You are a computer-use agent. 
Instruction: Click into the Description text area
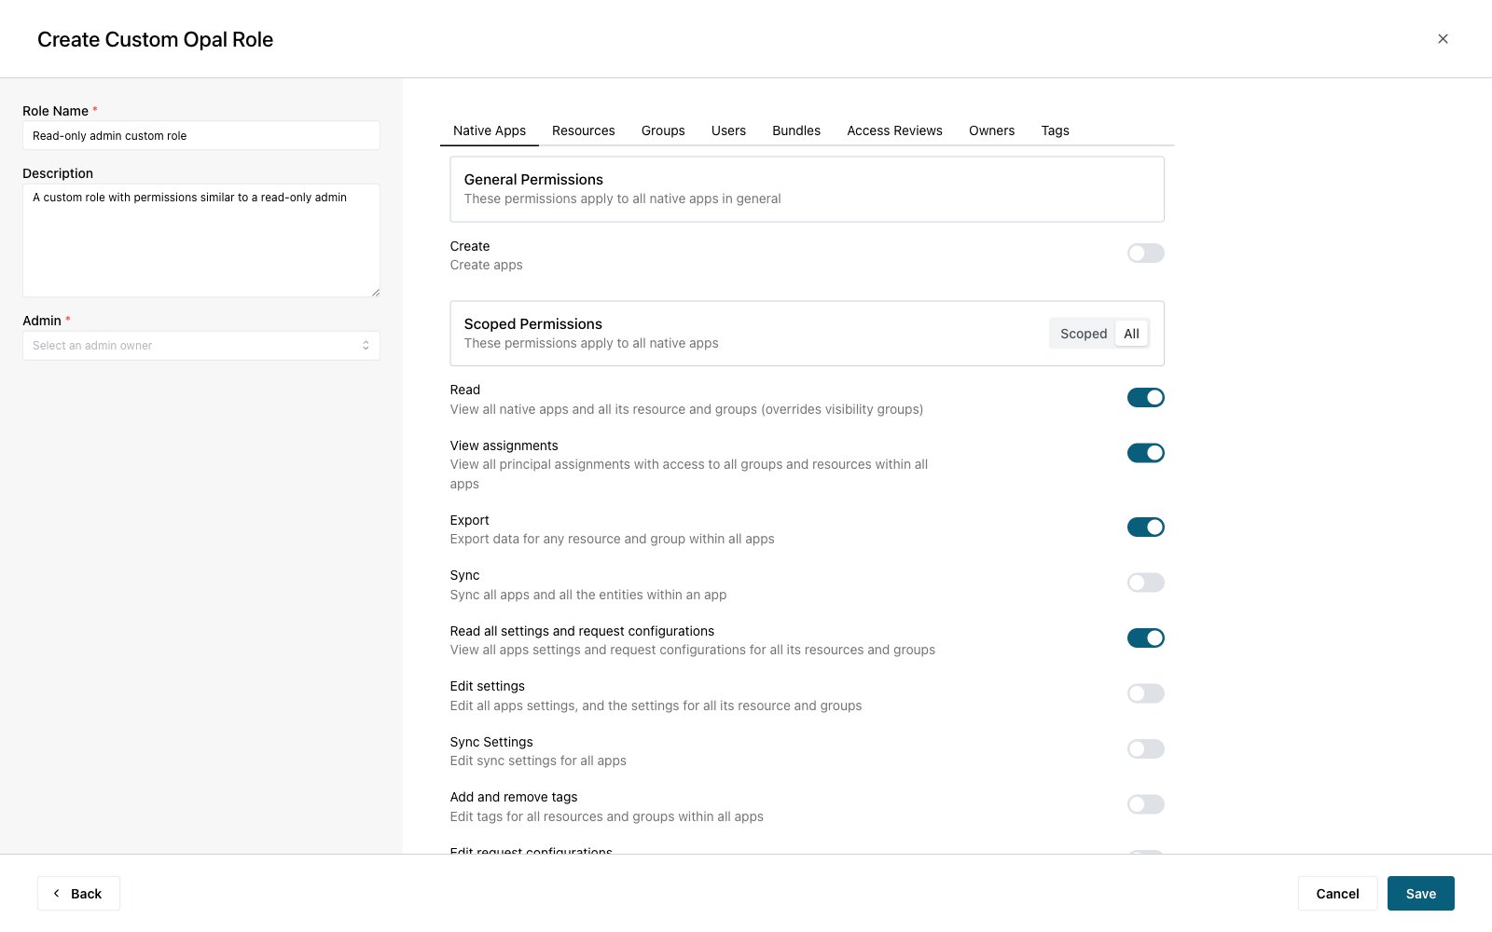click(x=201, y=240)
